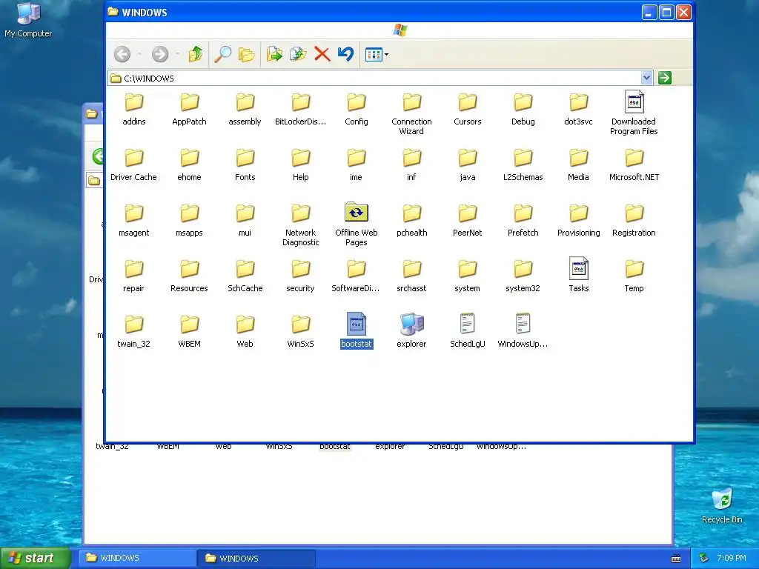Select the WinSxS folder
The height and width of the screenshot is (569, 759).
[301, 331]
